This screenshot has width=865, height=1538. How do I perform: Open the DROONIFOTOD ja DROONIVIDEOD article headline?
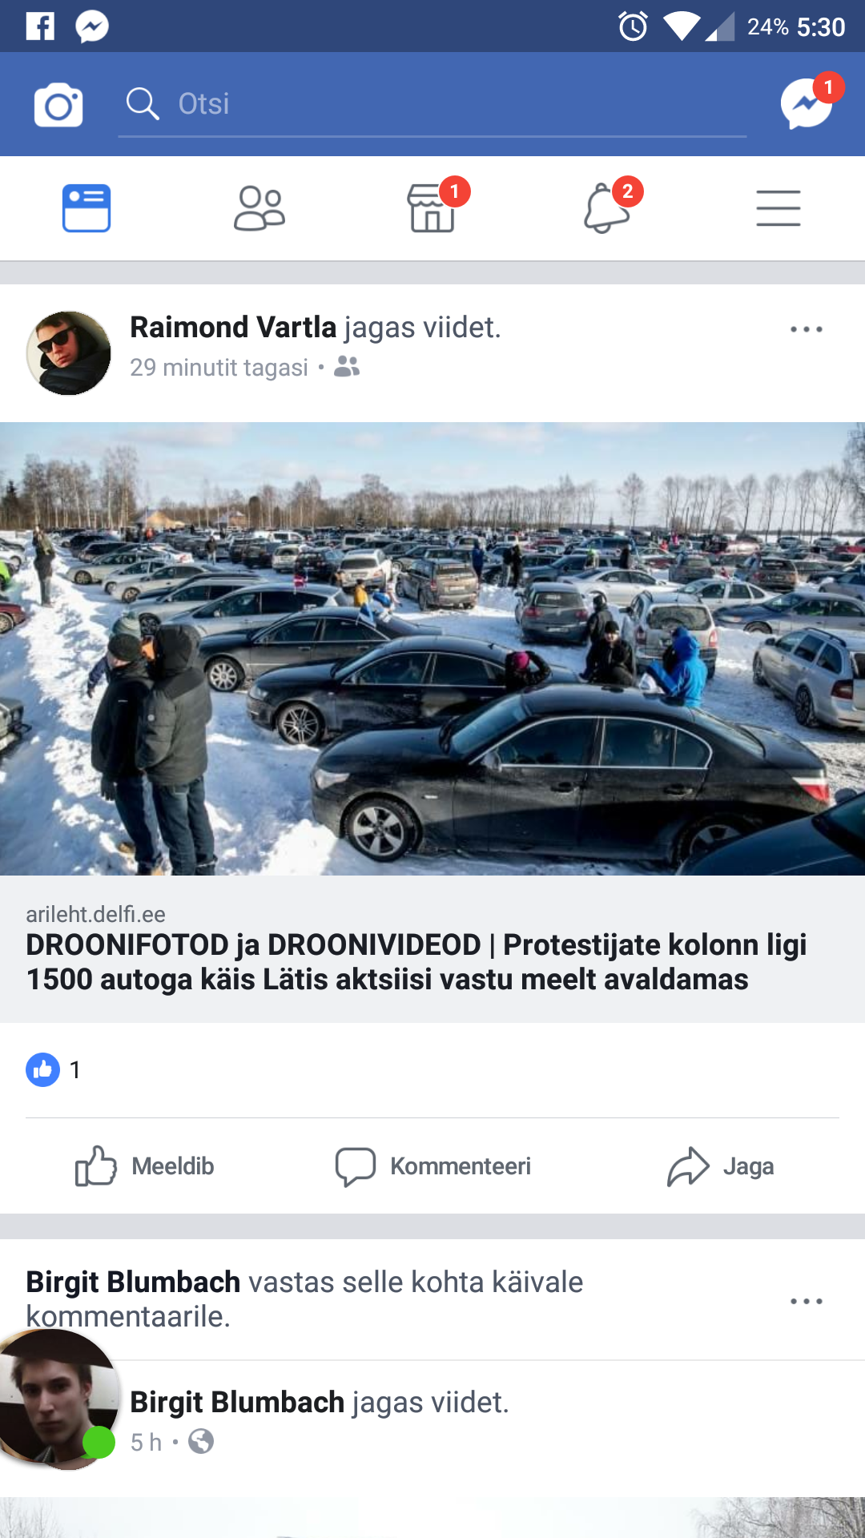[416, 962]
